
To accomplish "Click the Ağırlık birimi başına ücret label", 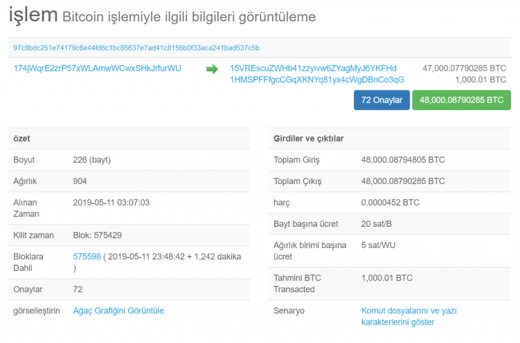I will pyautogui.click(x=310, y=251).
